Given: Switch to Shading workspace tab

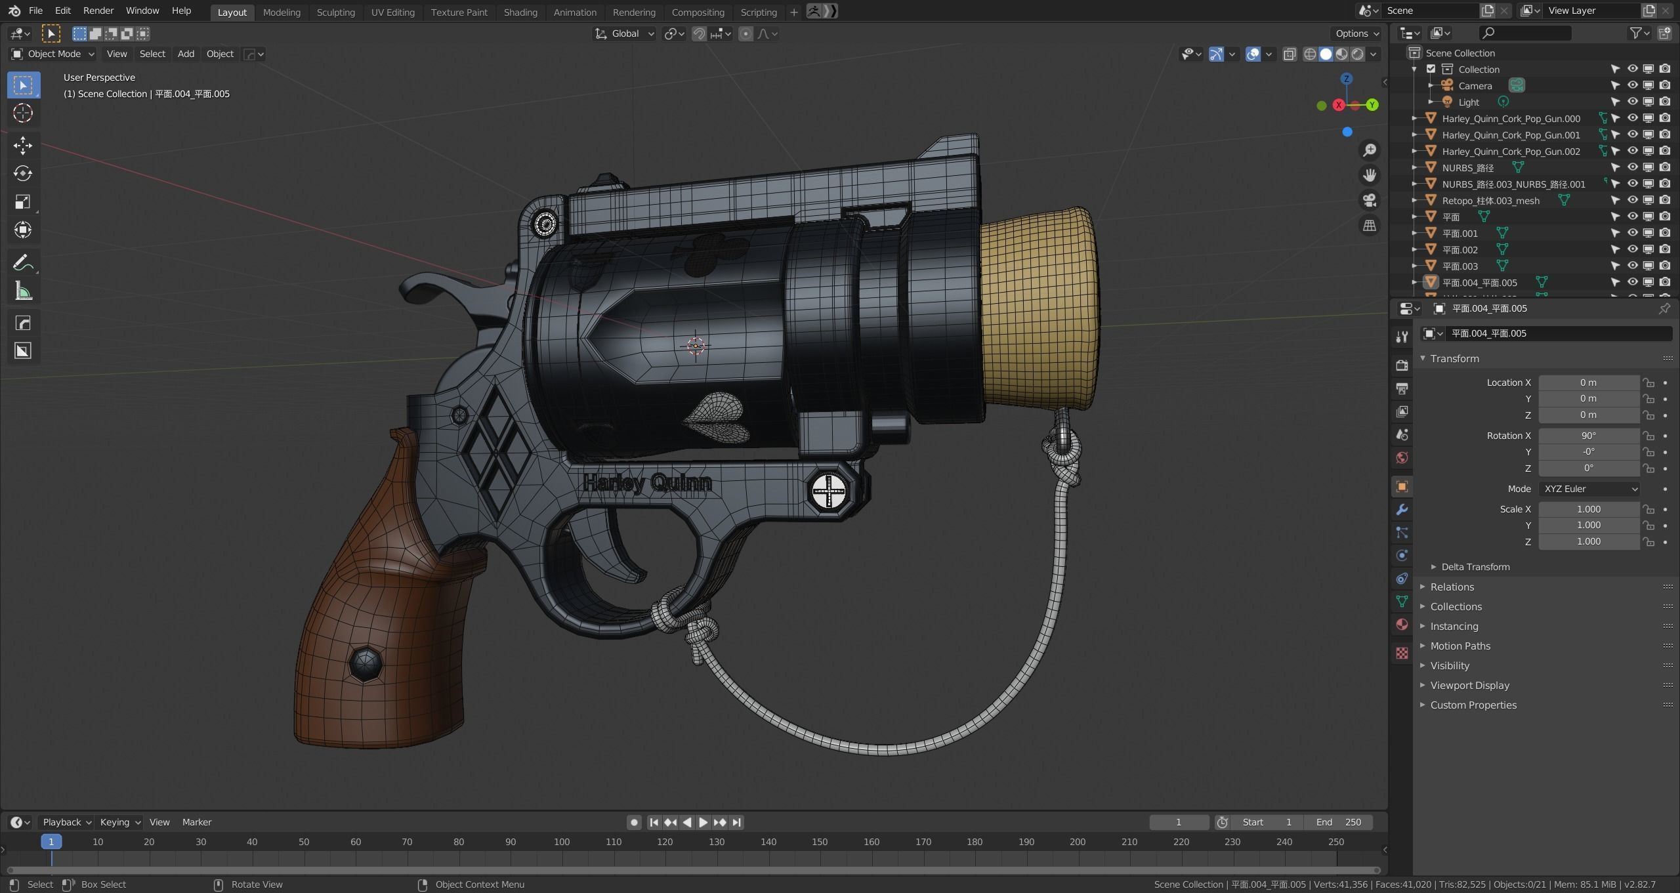Looking at the screenshot, I should [x=520, y=12].
